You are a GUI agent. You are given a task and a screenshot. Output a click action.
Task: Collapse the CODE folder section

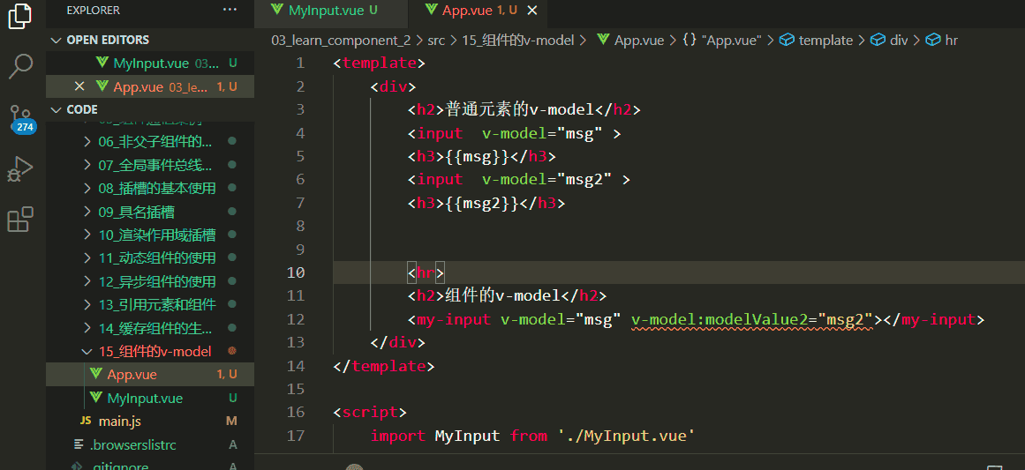pyautogui.click(x=150, y=109)
